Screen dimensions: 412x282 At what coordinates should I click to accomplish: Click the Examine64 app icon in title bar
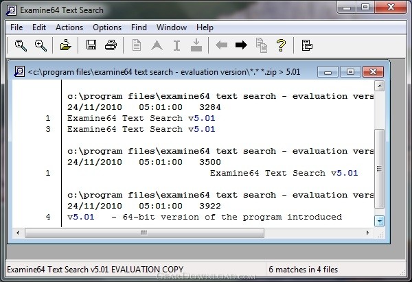[x=11, y=10]
